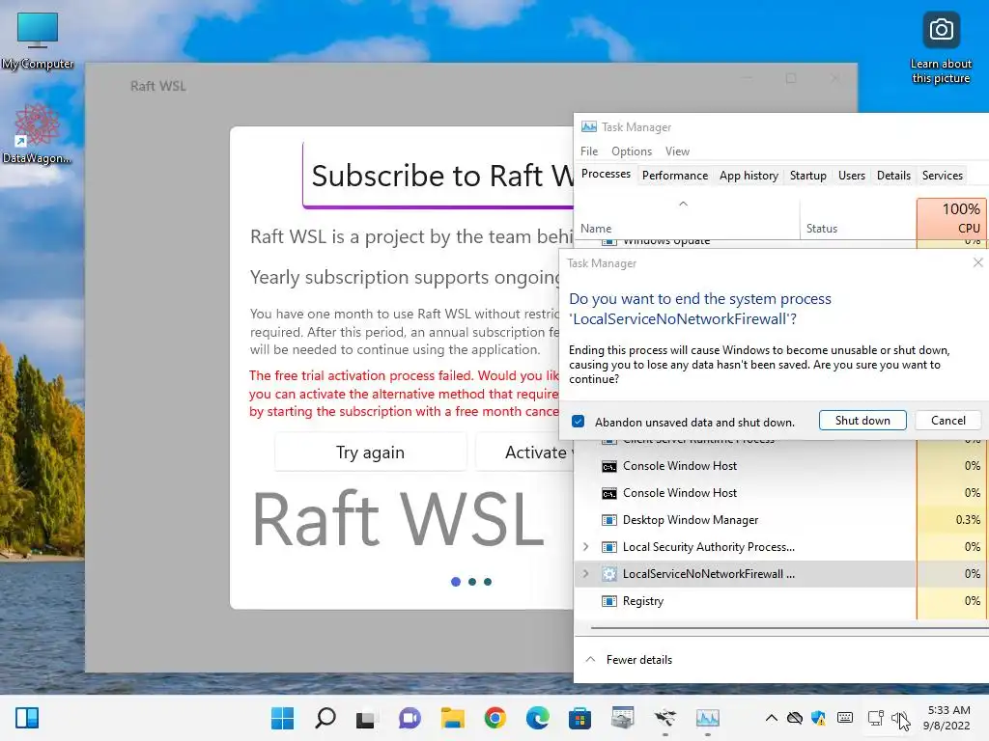This screenshot has height=741, width=989.
Task: Click the partially hidden Activate button
Action: [x=524, y=452]
